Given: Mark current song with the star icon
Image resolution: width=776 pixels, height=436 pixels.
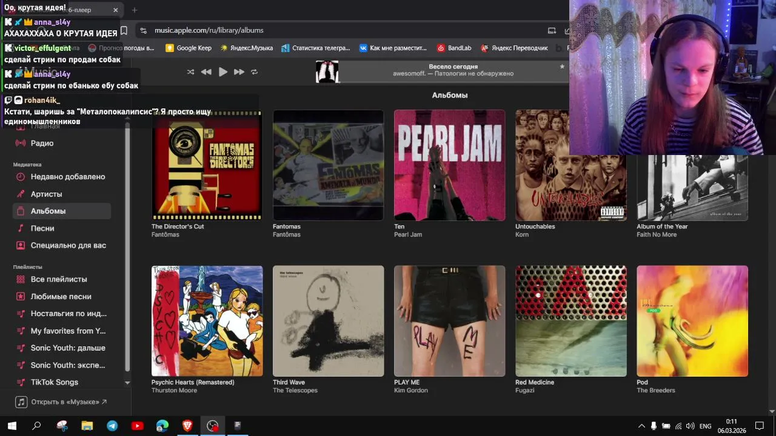Looking at the screenshot, I should [562, 67].
